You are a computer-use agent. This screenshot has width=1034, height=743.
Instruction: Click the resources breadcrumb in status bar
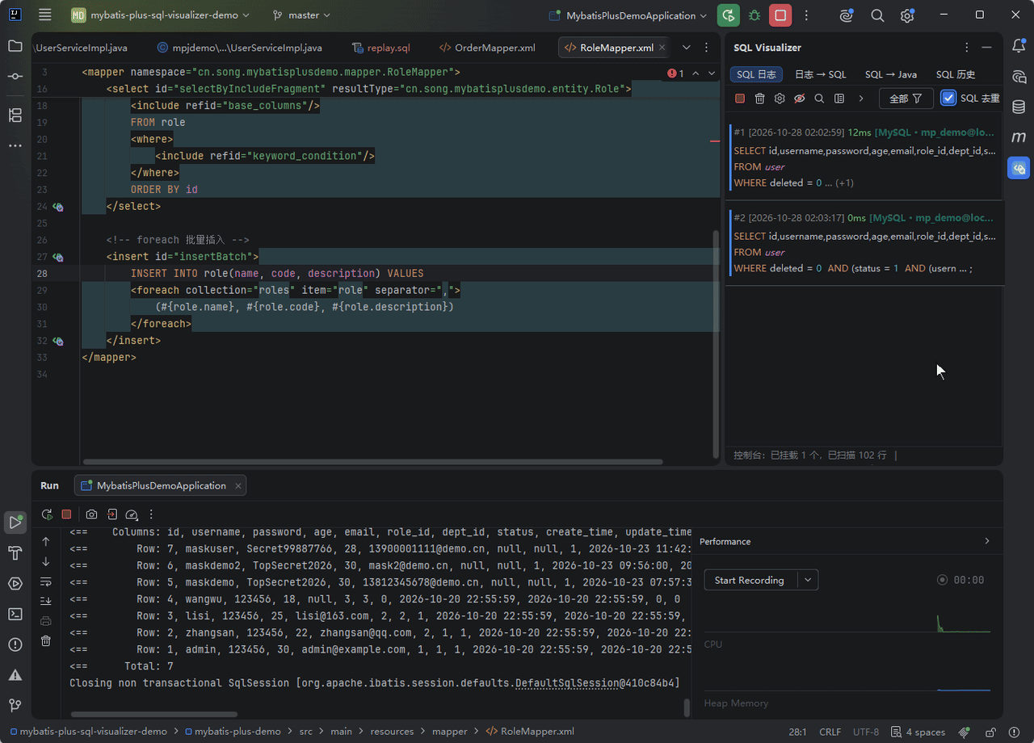click(x=392, y=732)
